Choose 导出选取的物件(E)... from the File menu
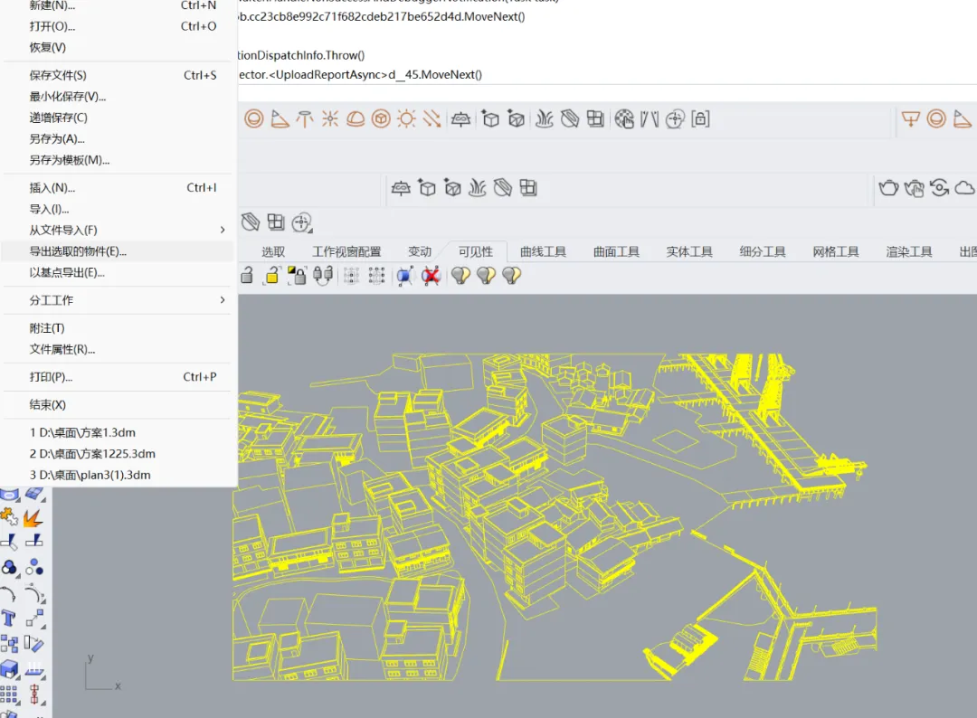Image resolution: width=977 pixels, height=718 pixels. 79,251
